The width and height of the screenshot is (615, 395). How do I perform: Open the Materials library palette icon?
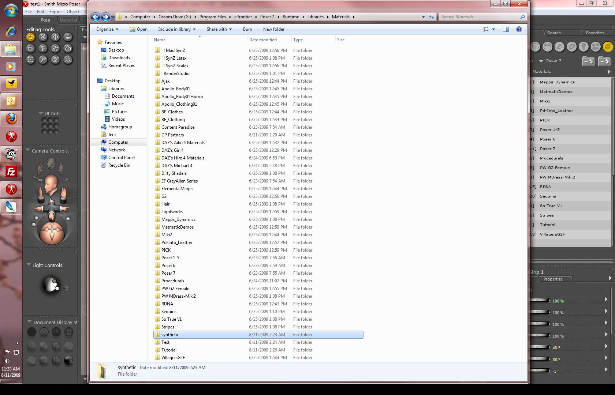click(608, 47)
